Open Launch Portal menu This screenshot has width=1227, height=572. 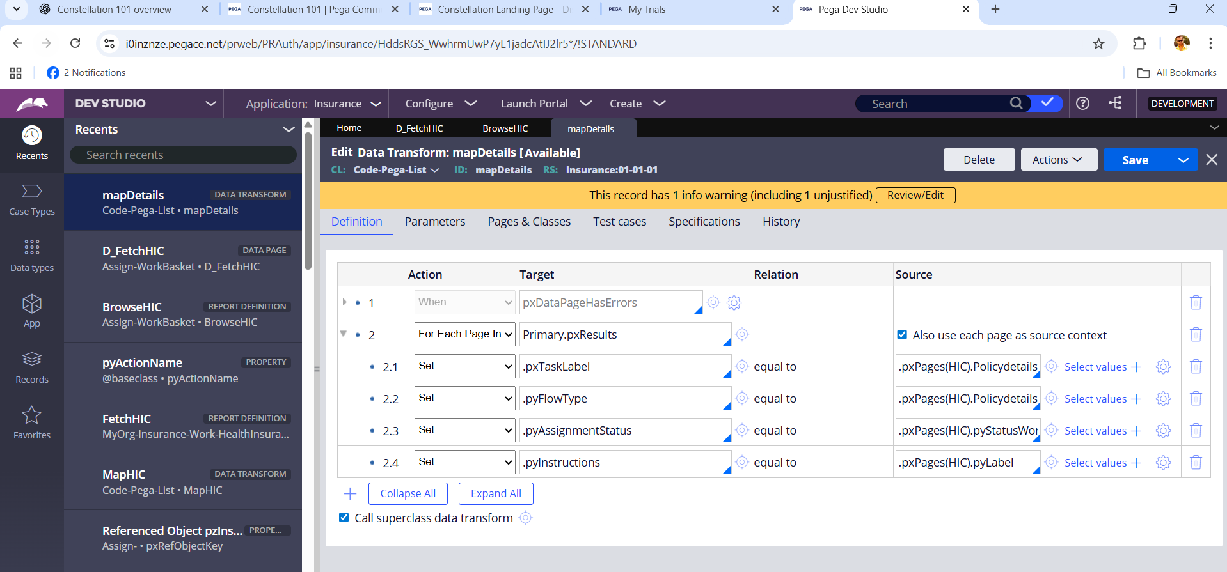click(546, 103)
